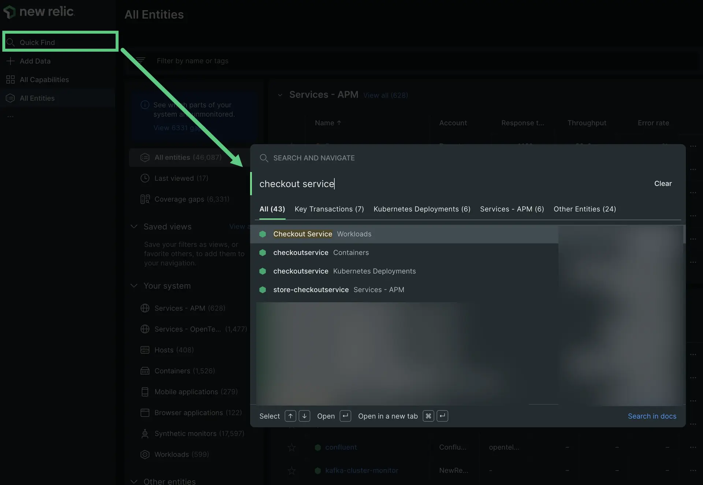Favorite the kafka-cluster-monitor row star
The height and width of the screenshot is (485, 703).
(x=291, y=471)
